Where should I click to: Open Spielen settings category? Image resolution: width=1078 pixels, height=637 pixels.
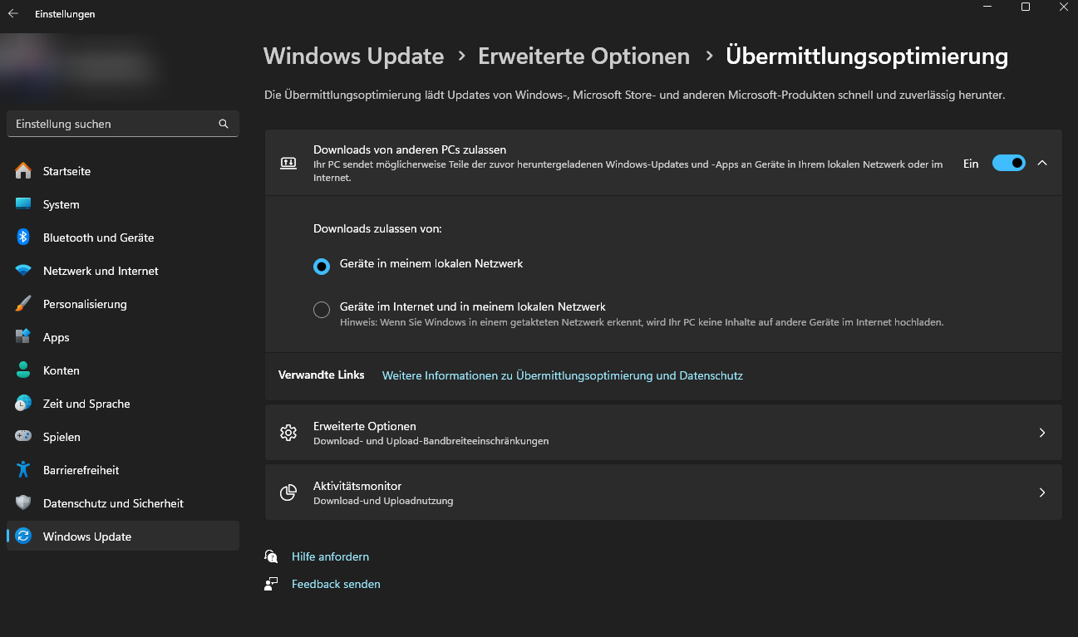123,437
